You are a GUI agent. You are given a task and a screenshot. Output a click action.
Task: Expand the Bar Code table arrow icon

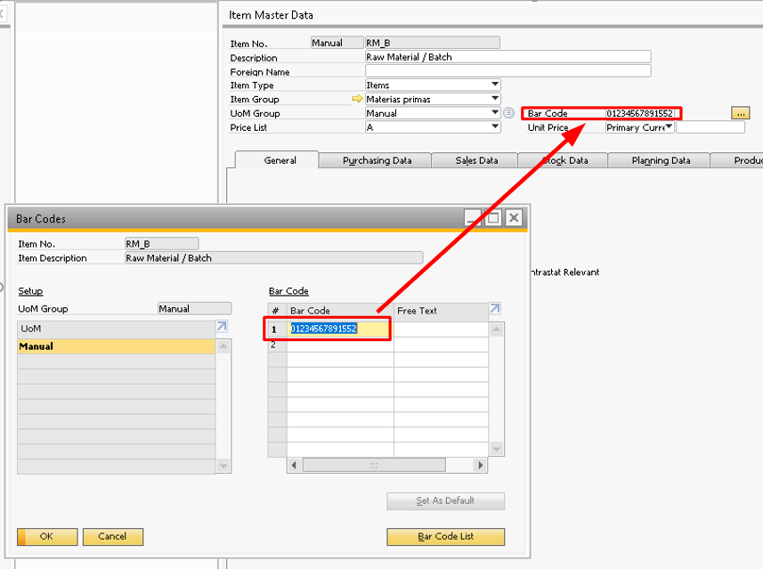click(495, 309)
